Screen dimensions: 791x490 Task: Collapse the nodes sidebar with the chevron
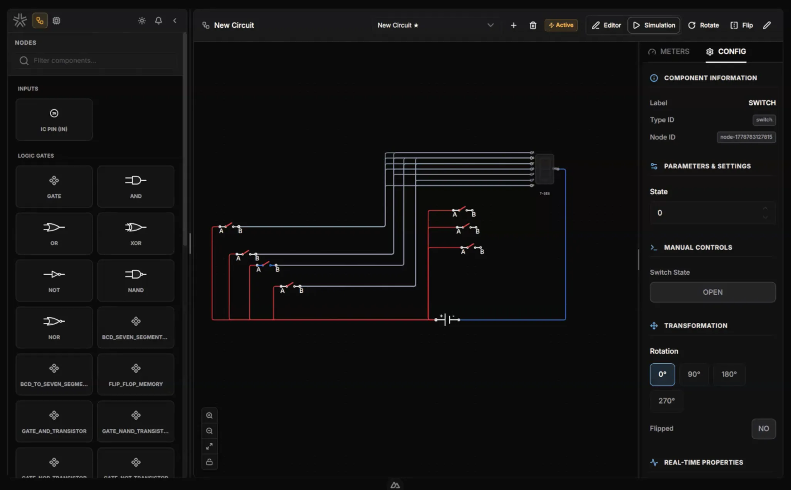coord(175,20)
